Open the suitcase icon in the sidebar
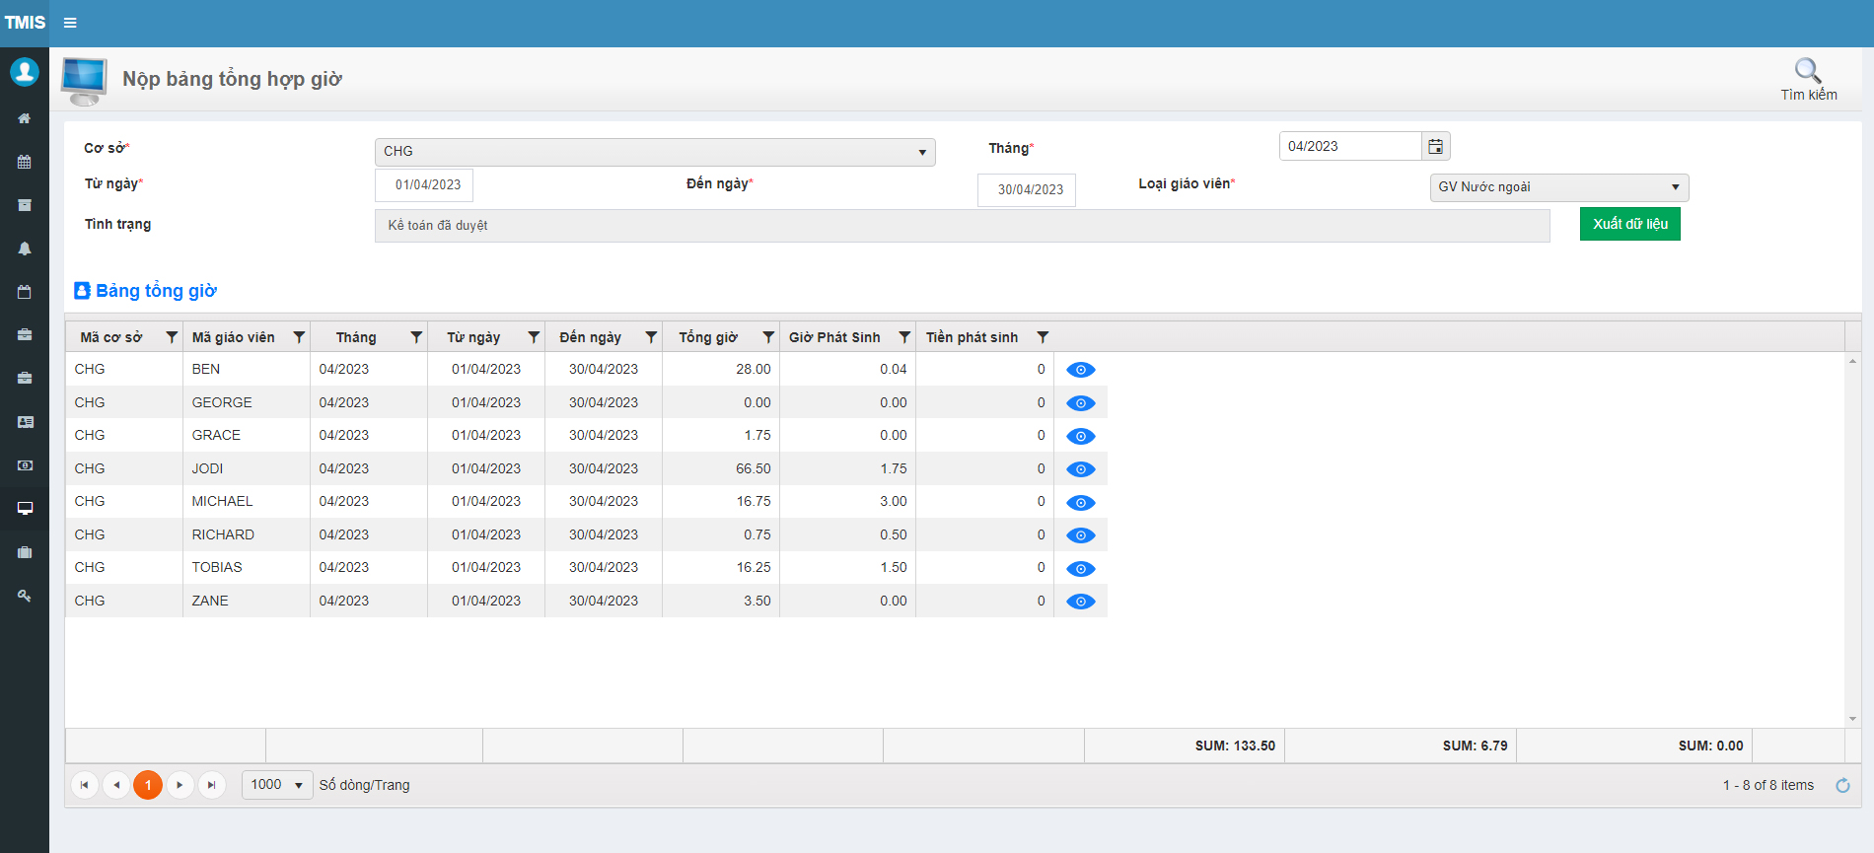1874x853 pixels. tap(25, 552)
